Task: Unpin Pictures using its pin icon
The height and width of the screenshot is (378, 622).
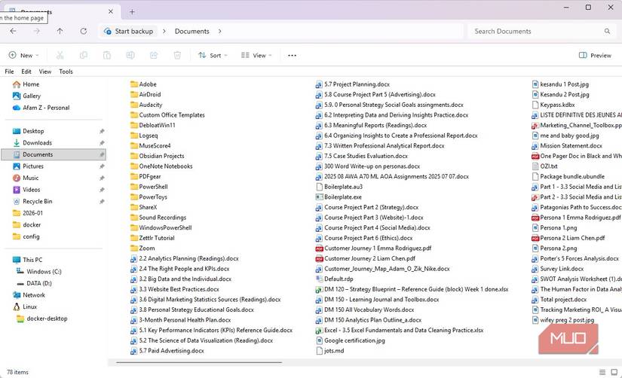Action: pos(102,166)
